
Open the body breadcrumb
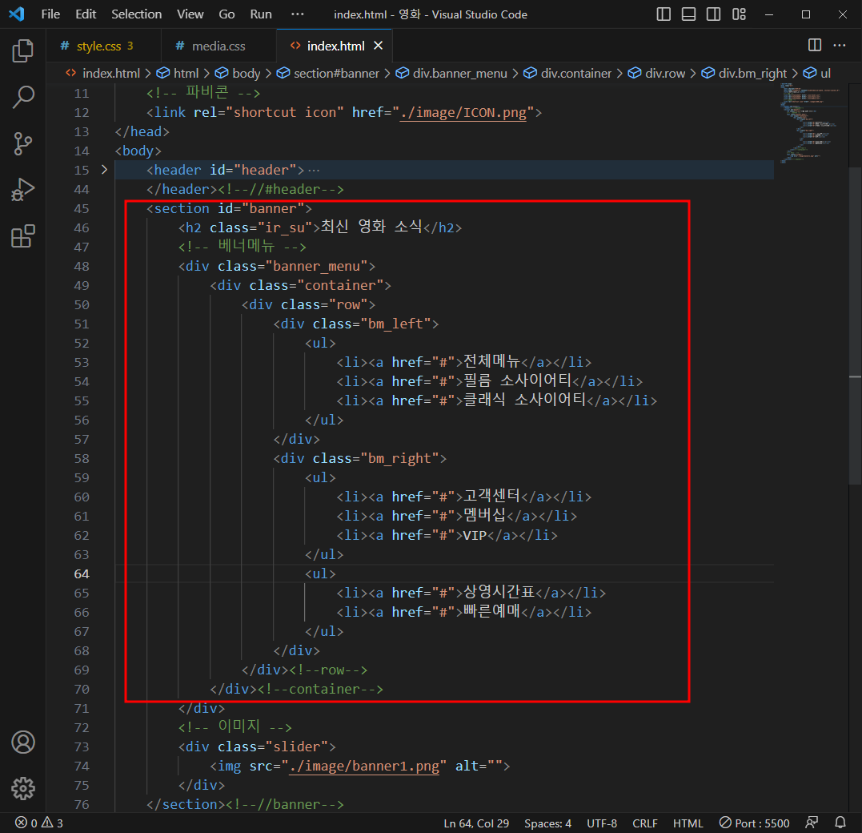coord(238,73)
